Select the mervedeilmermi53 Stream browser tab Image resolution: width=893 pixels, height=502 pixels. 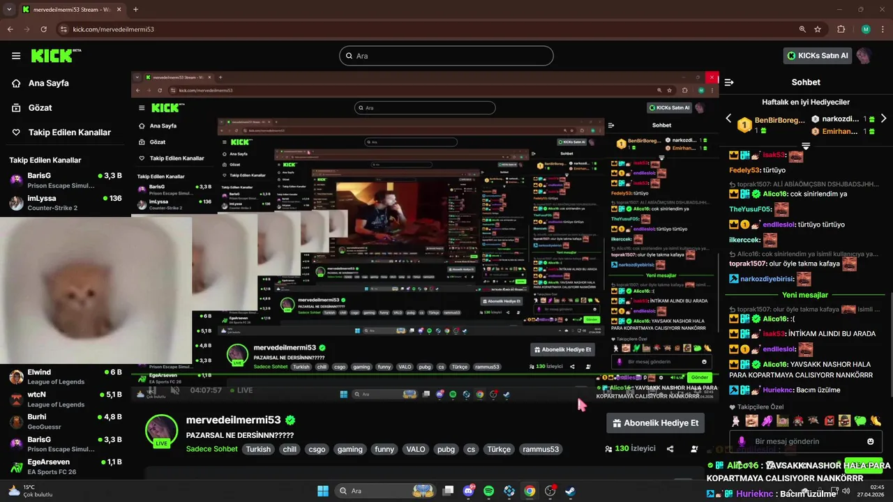(70, 10)
